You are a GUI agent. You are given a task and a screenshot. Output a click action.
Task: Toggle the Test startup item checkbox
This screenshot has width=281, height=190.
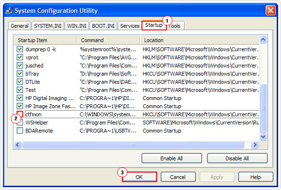(x=20, y=90)
